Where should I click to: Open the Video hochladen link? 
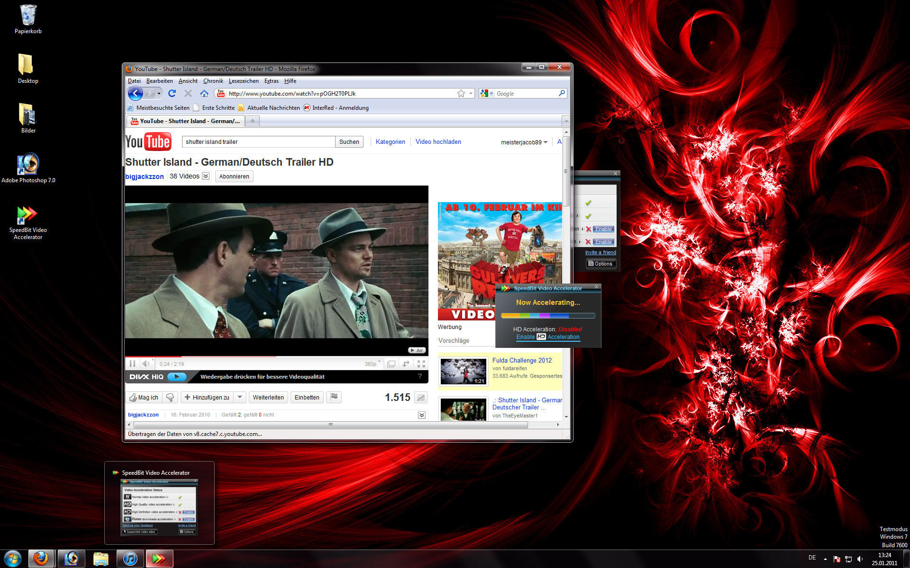438,142
